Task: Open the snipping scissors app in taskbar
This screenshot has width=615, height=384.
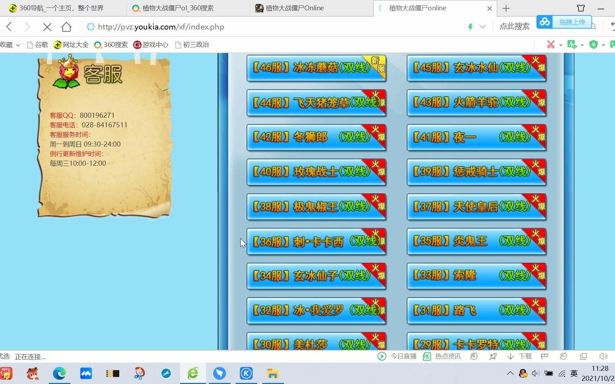Action: tap(140, 373)
